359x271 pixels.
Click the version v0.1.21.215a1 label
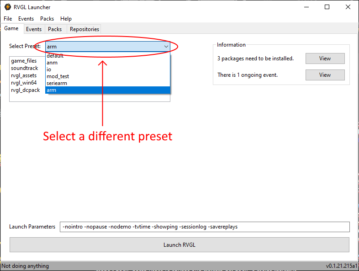coord(342,266)
